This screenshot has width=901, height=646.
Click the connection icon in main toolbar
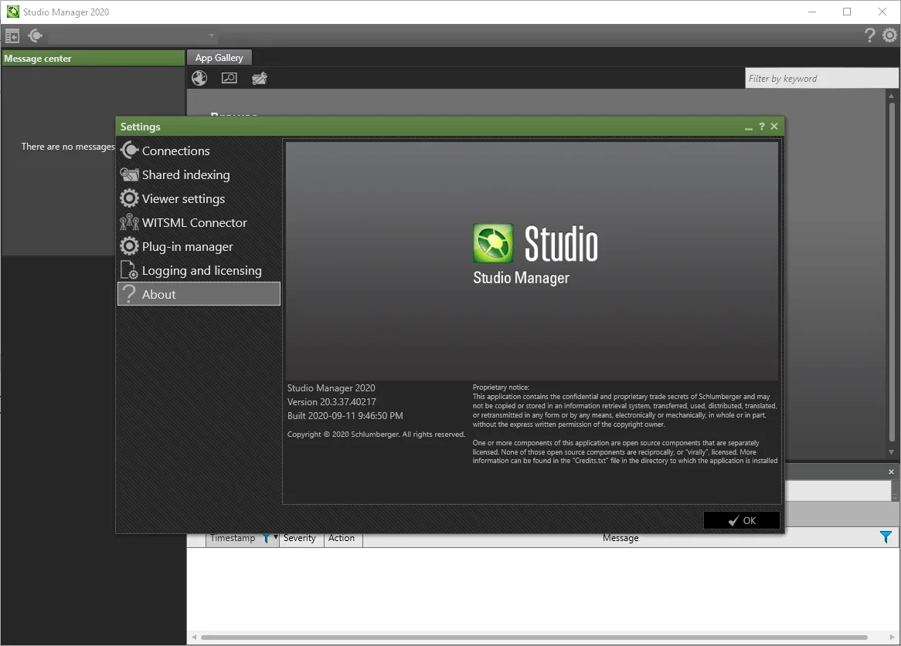click(x=35, y=36)
